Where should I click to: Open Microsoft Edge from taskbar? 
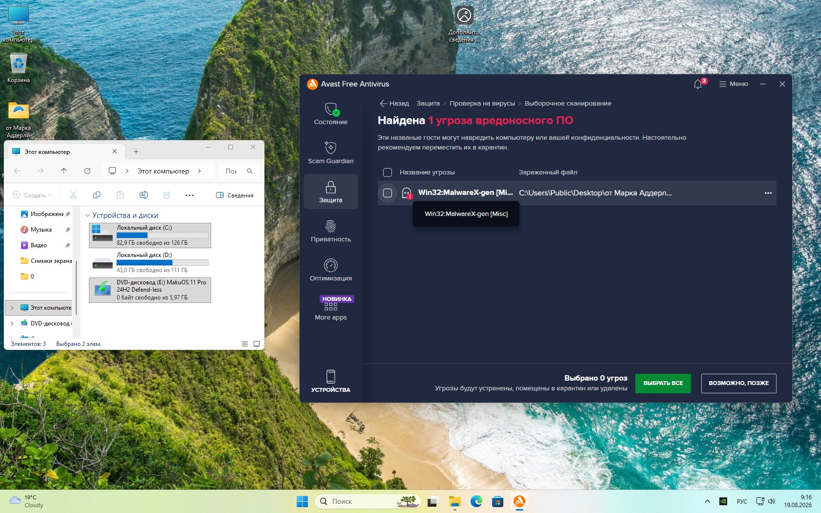[x=476, y=501]
